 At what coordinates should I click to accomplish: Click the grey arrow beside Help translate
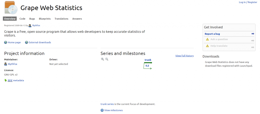pyautogui.click(x=253, y=47)
